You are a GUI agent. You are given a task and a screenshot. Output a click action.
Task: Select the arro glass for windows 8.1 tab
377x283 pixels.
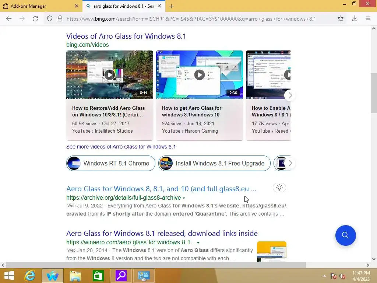tap(124, 6)
